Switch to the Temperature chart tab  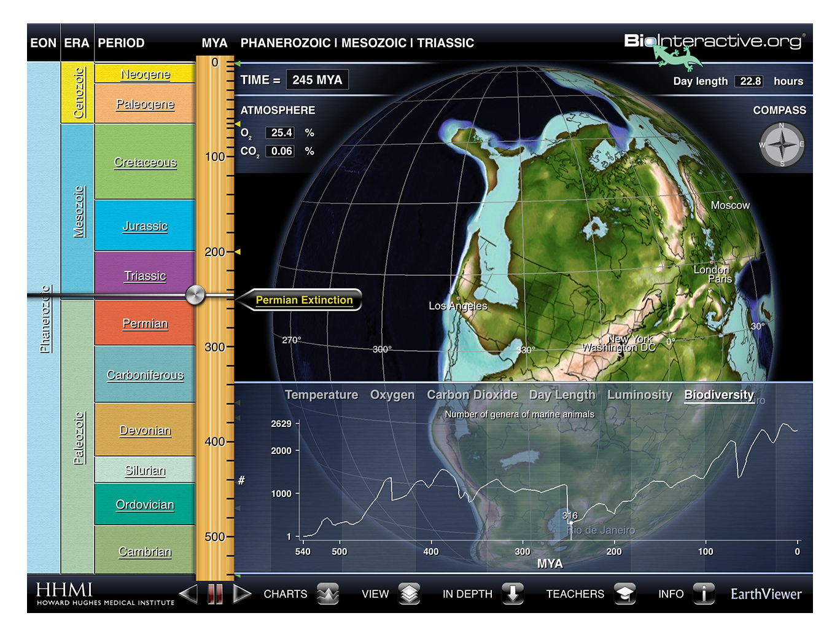tap(321, 395)
